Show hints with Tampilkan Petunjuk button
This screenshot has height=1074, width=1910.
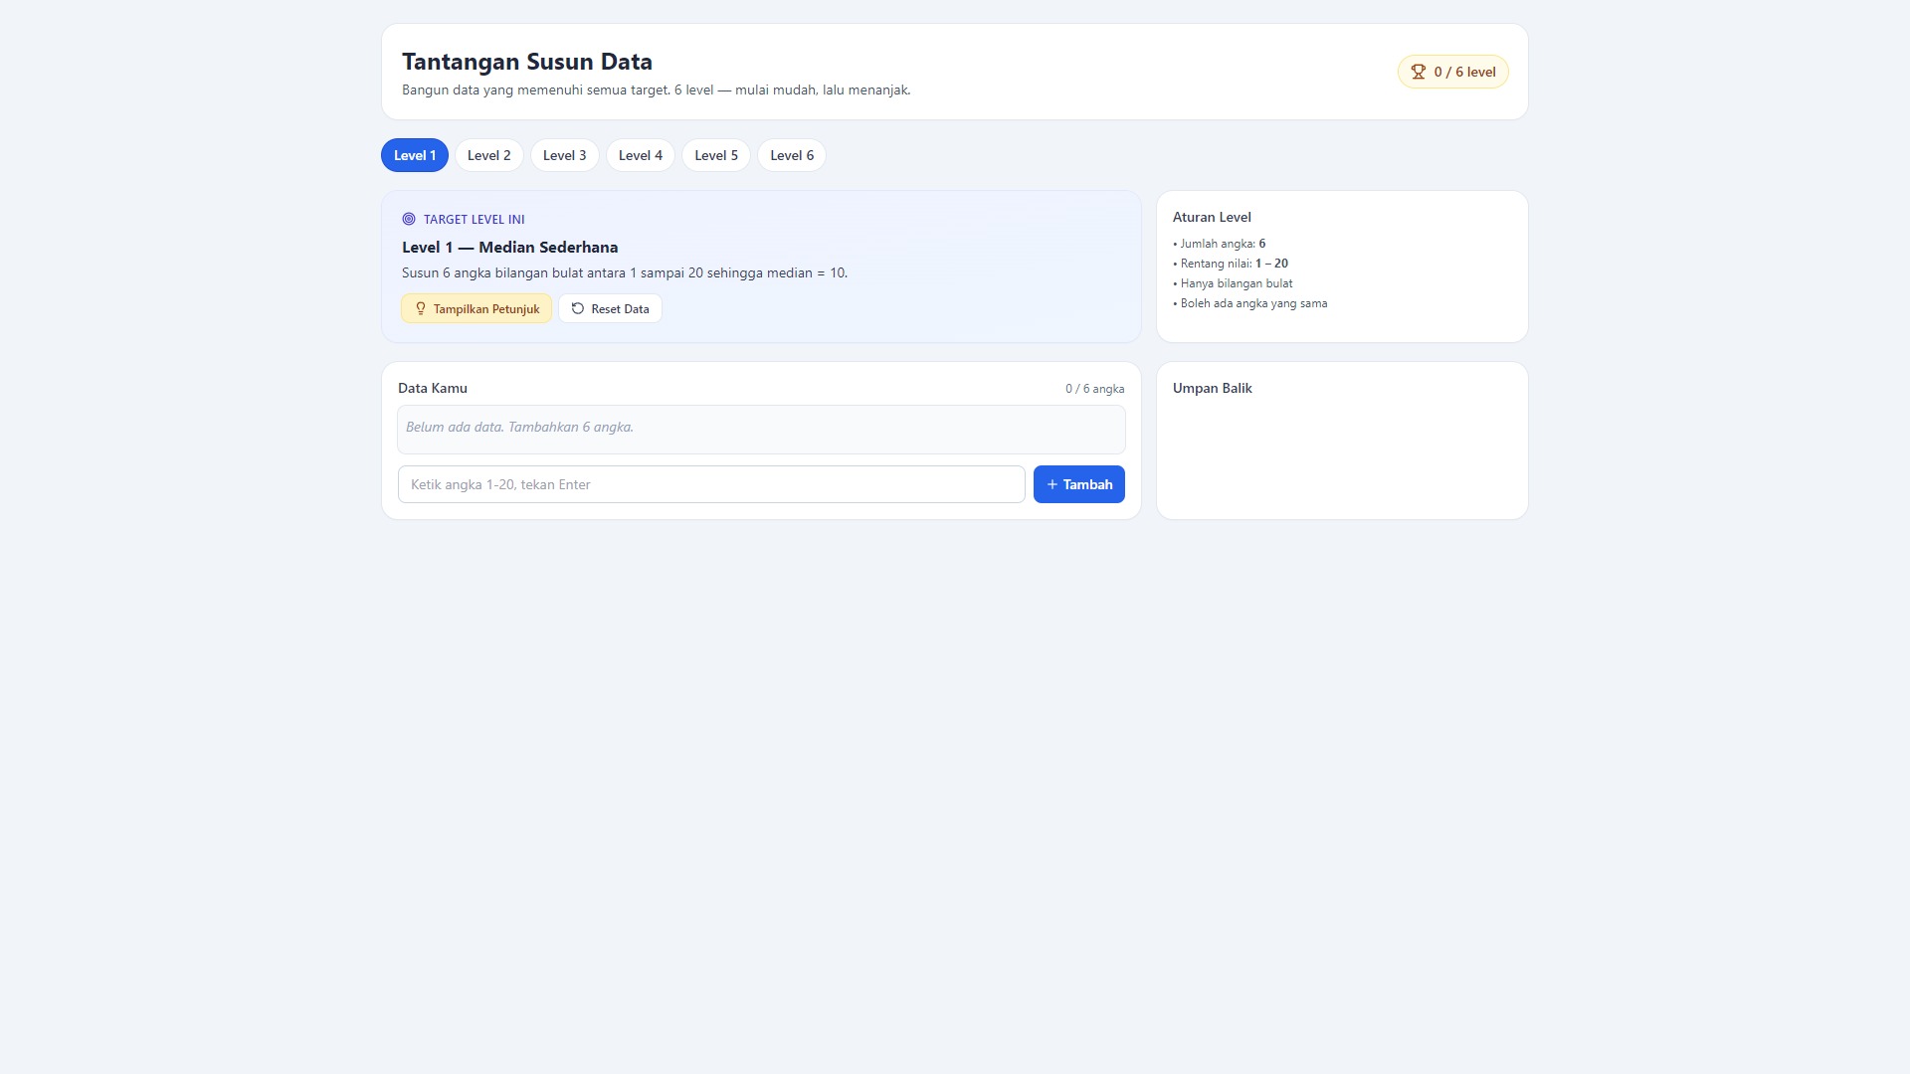pyautogui.click(x=477, y=308)
